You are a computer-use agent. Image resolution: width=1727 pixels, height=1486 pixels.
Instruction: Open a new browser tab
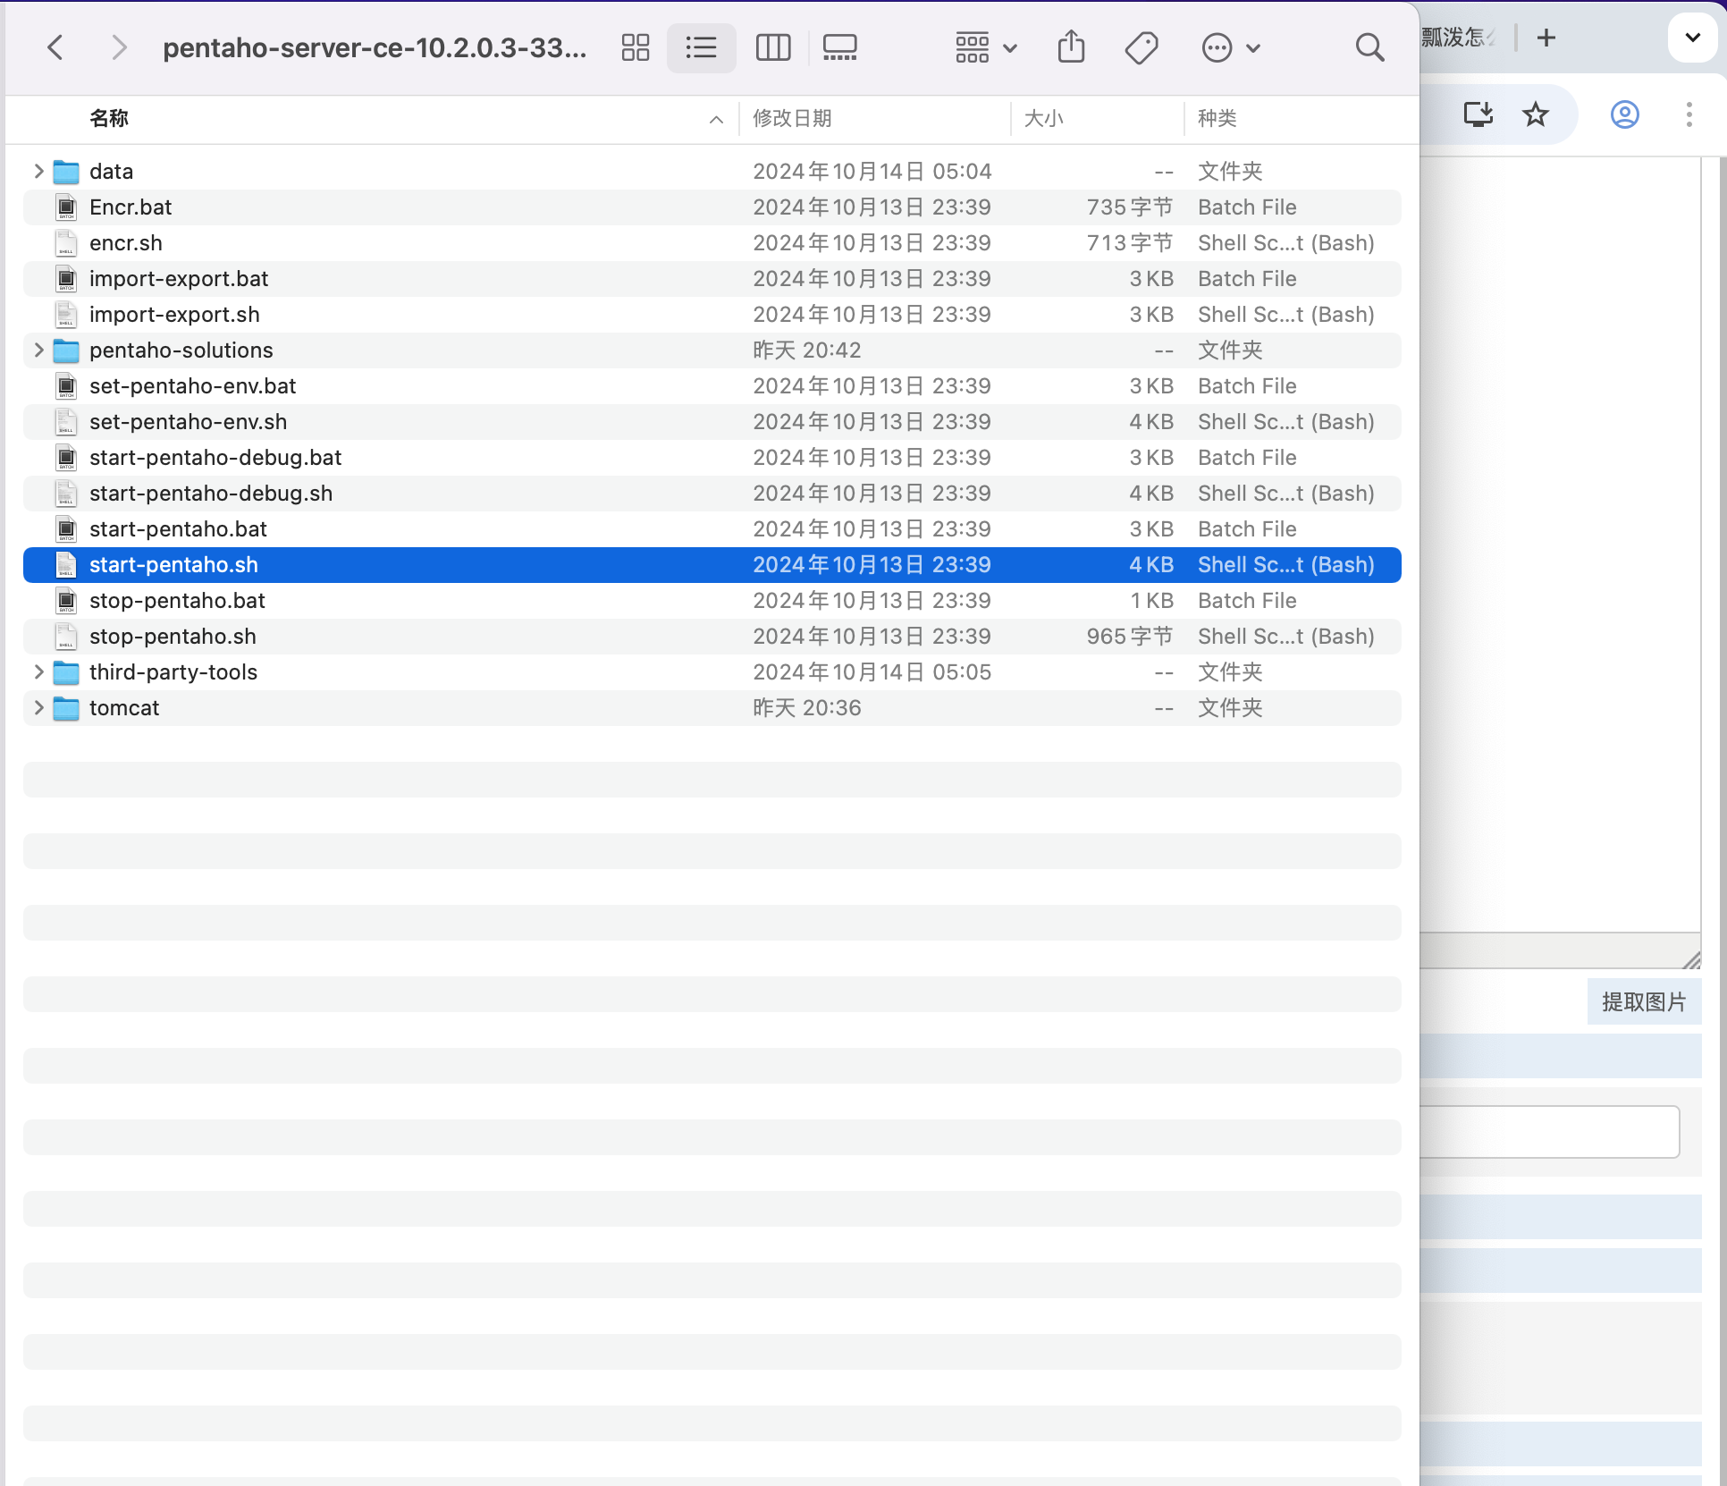[1546, 38]
